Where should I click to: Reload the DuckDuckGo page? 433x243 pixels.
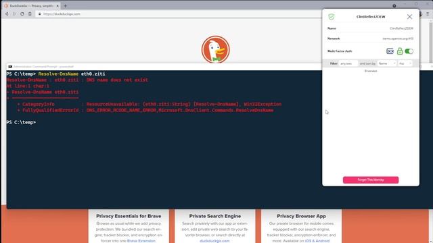tap(22, 13)
